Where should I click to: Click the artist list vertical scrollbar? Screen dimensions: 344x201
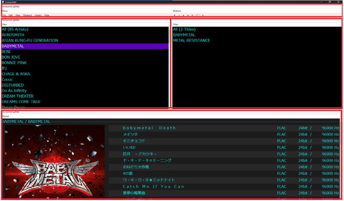pos(169,36)
